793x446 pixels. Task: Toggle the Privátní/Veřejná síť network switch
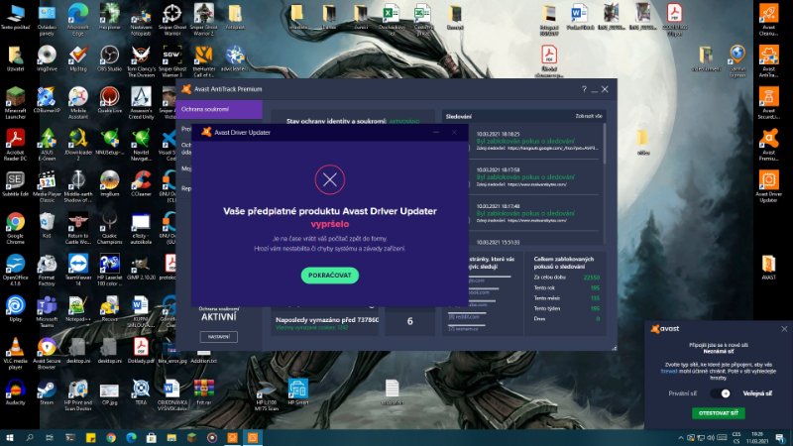click(x=721, y=393)
